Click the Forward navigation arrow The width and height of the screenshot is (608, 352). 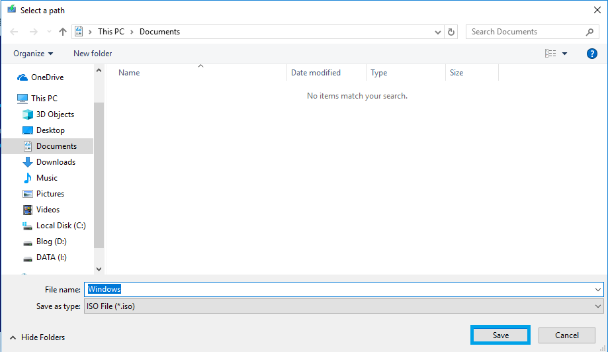(x=34, y=32)
